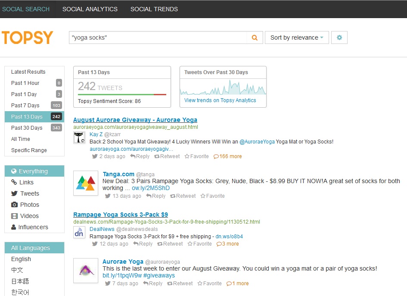Click the Tweets Over Past 30 Days chart
This screenshot has height=296, width=407.
click(x=223, y=87)
